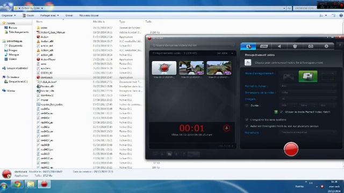The width and height of the screenshot is (344, 193).
Task: Open the Windows Start menu
Action: [4, 185]
